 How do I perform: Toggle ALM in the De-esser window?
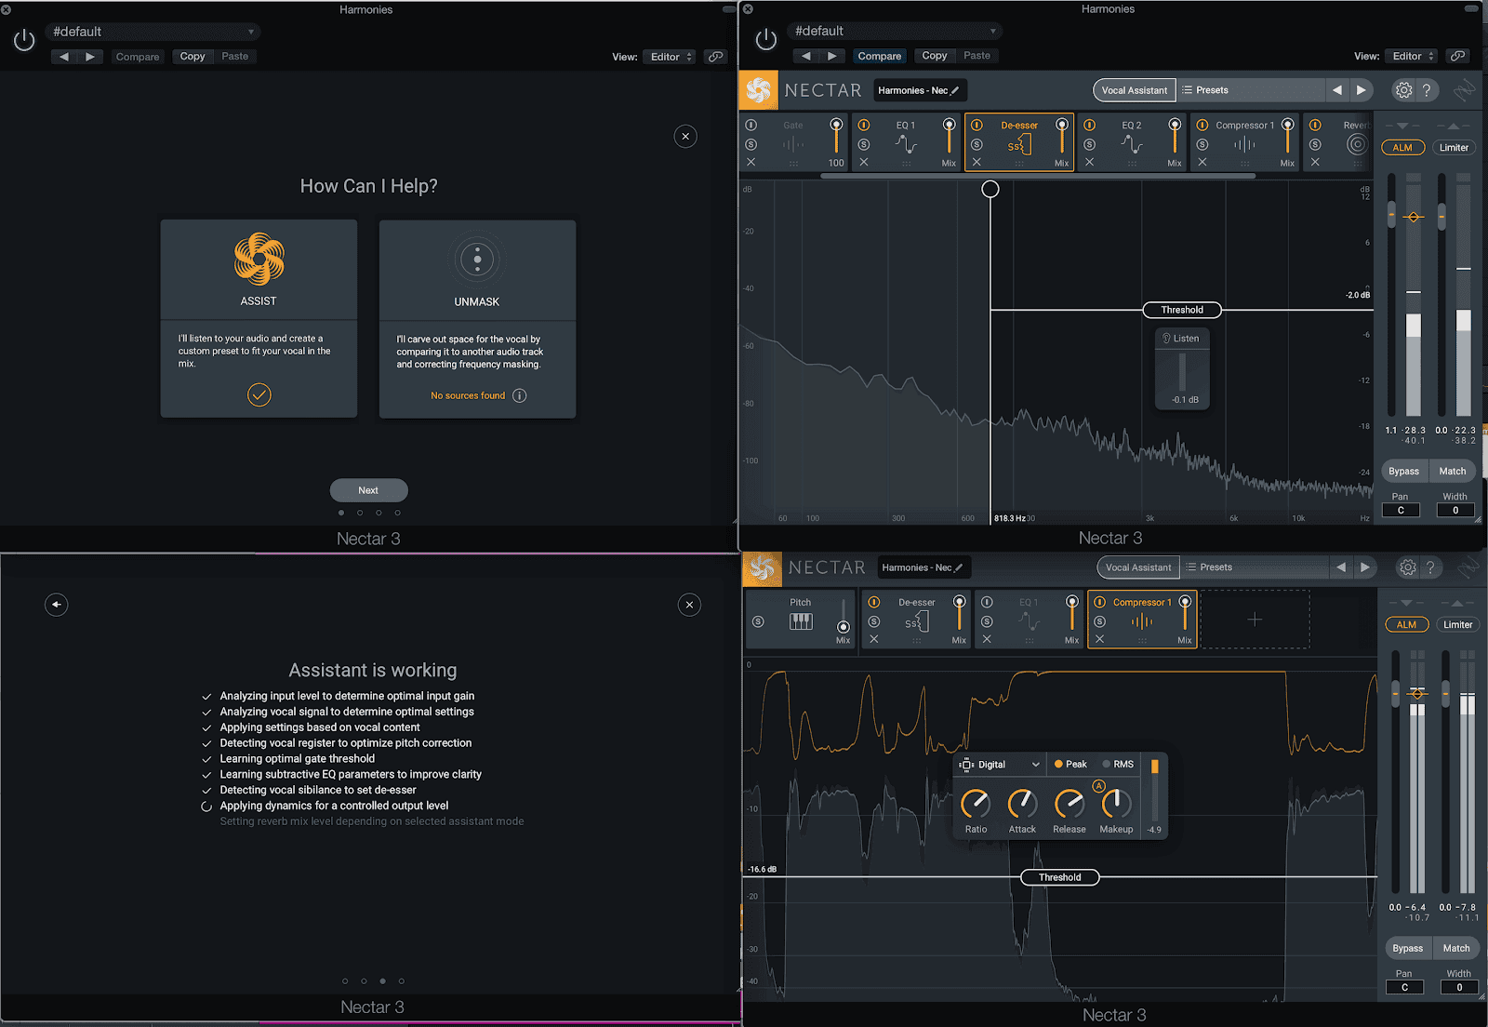pos(1402,148)
